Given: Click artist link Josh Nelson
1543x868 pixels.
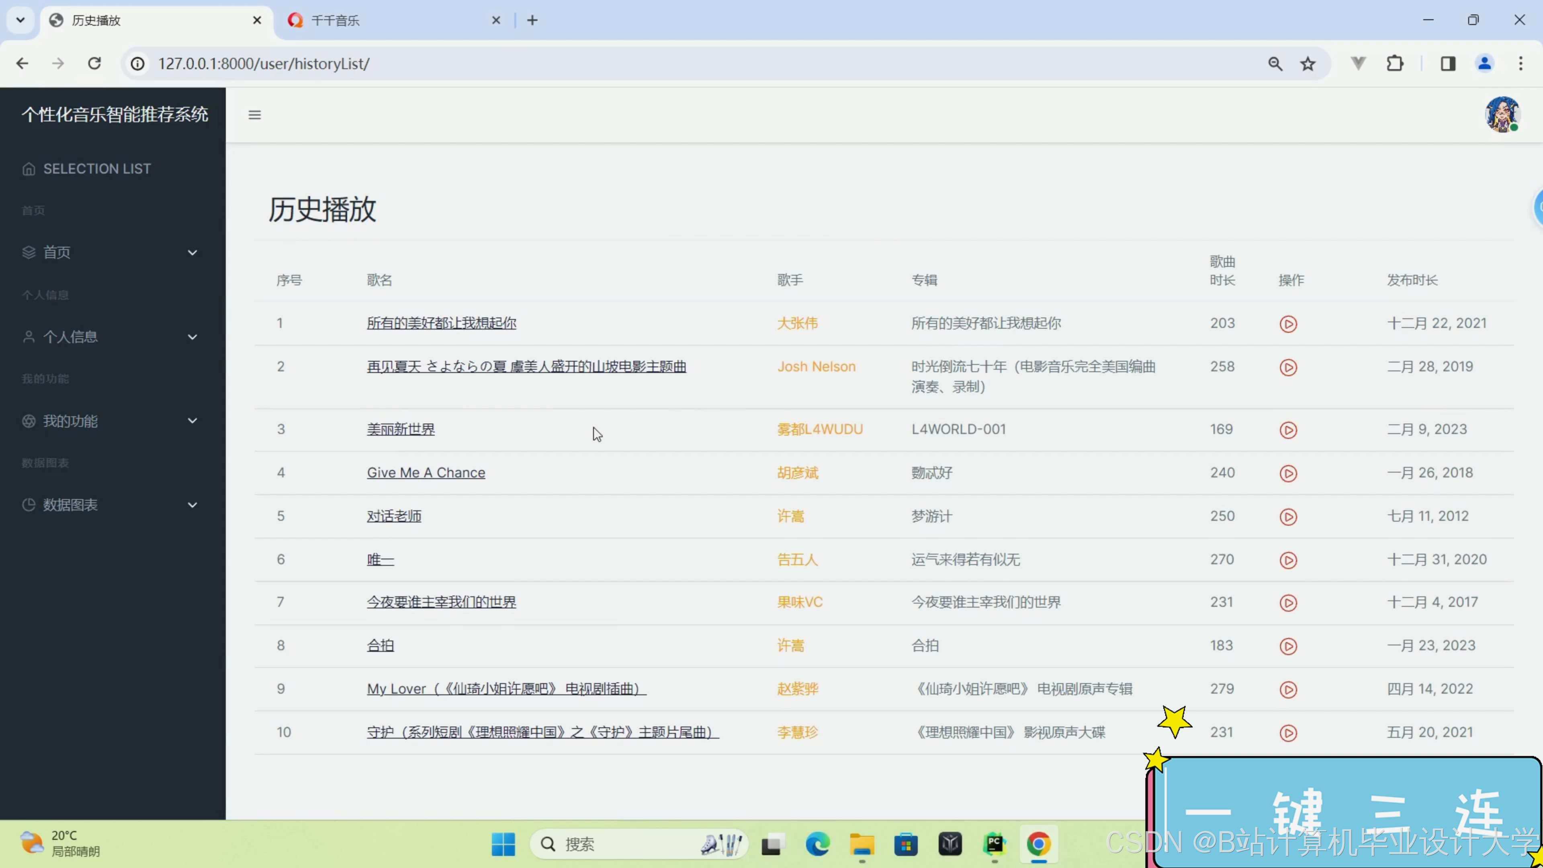Looking at the screenshot, I should [x=817, y=366].
